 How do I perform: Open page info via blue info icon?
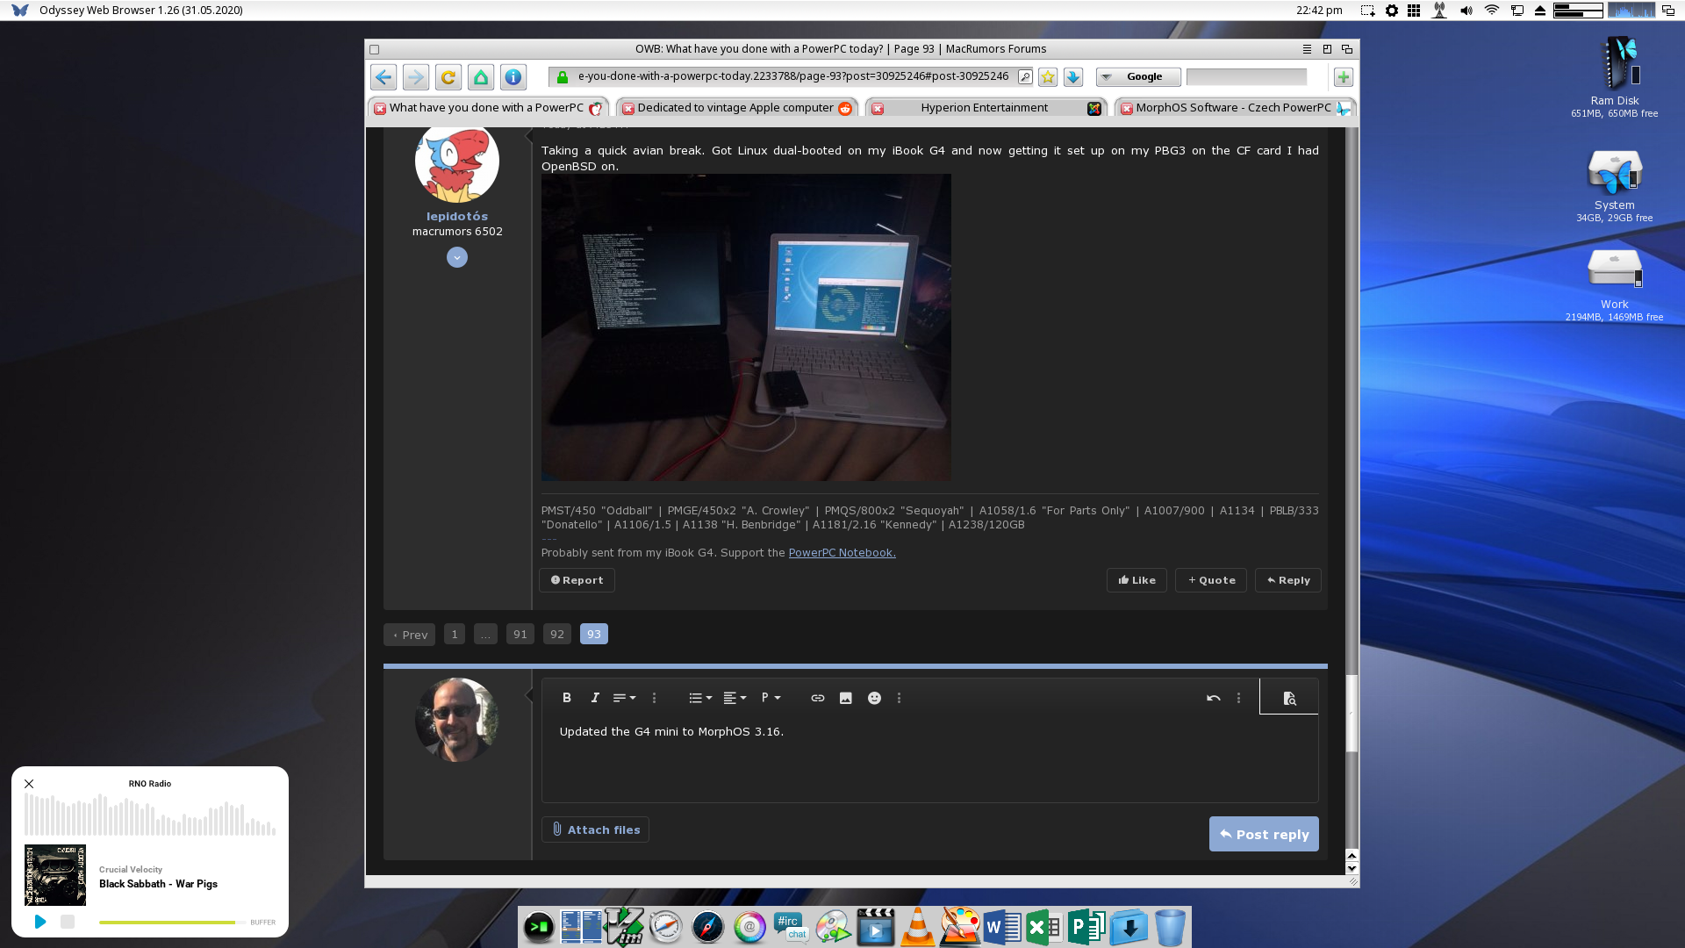[x=513, y=77]
